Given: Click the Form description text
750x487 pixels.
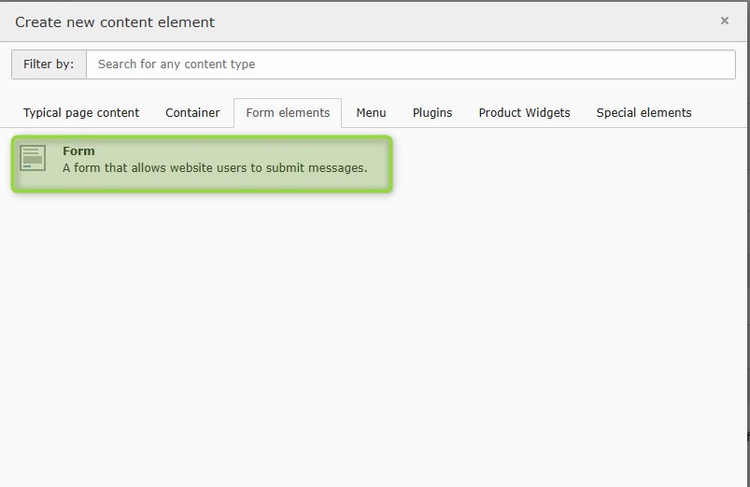Looking at the screenshot, I should pyautogui.click(x=215, y=168).
